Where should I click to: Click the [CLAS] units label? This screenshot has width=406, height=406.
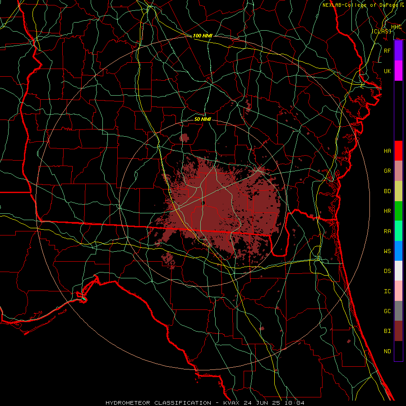[x=381, y=31]
